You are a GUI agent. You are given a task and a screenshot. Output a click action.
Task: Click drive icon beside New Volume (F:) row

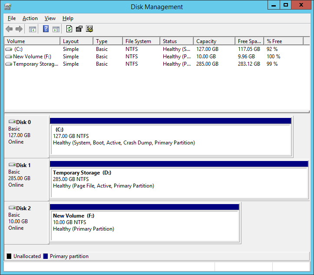[x=9, y=57]
